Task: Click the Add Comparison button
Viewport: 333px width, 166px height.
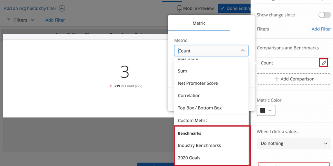Action: (x=294, y=79)
